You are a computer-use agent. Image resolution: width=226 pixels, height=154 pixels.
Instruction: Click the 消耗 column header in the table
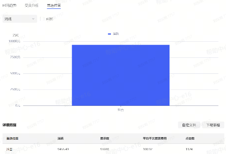[x=61, y=138]
